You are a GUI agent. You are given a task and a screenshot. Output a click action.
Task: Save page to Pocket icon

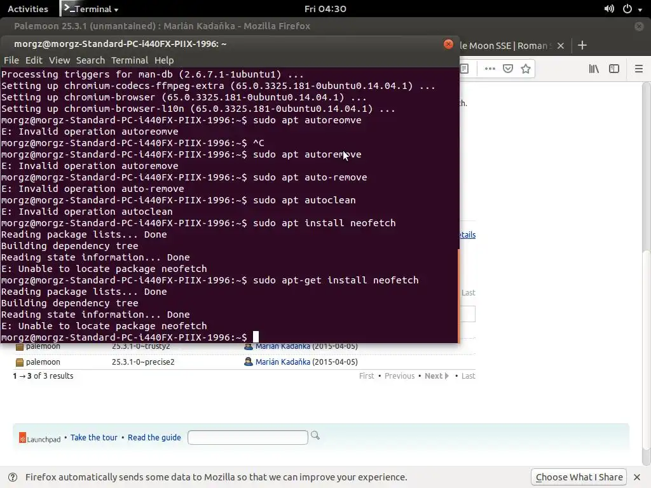508,69
